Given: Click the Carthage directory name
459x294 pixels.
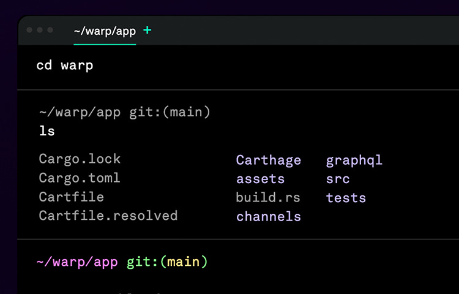Looking at the screenshot, I should 269,160.
